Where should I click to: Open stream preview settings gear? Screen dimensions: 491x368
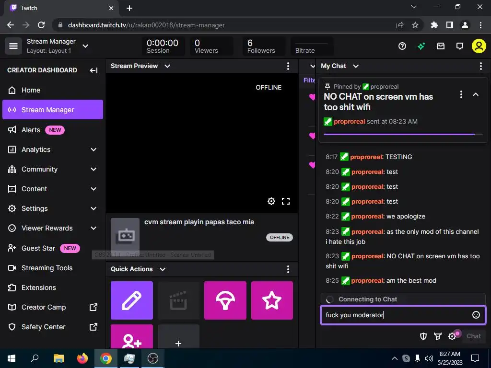click(271, 201)
